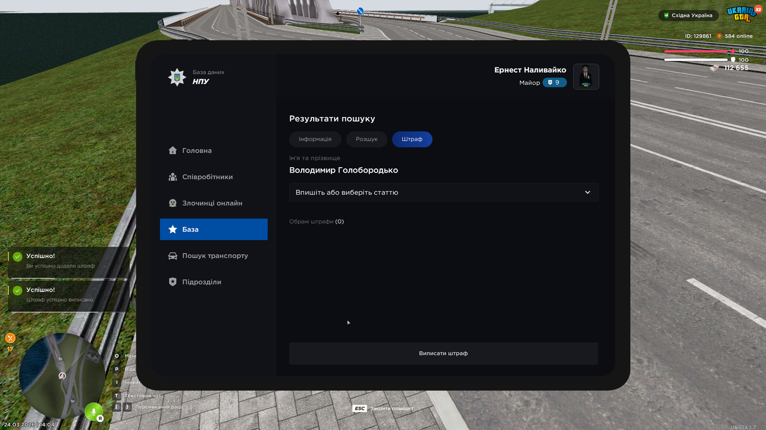Click the ESC key hint icon
Screen dimensions: 766x430
[x=359, y=408]
